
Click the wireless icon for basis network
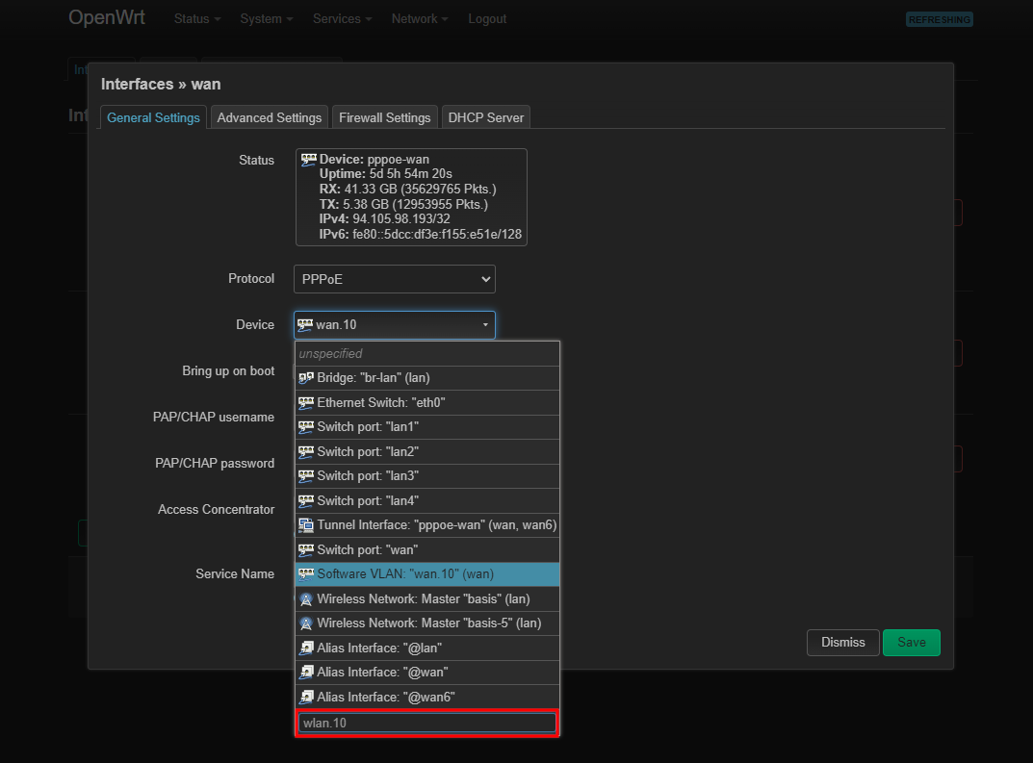[306, 599]
